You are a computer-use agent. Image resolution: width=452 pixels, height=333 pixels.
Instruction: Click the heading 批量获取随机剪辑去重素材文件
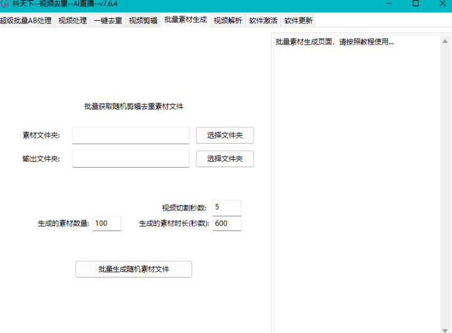134,106
